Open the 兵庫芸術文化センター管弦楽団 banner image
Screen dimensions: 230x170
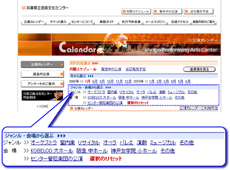(x=43, y=96)
